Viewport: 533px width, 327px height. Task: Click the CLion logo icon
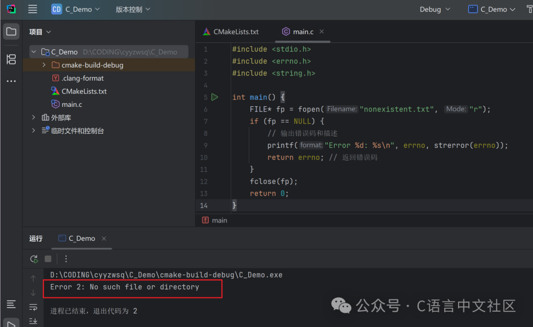coord(11,9)
